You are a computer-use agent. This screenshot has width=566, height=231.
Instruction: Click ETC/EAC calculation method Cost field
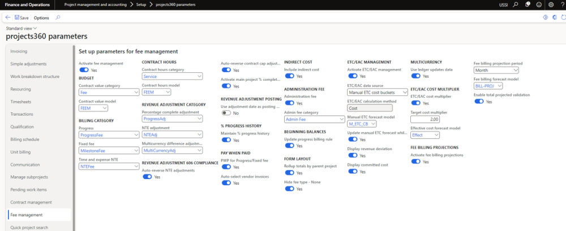(370, 108)
